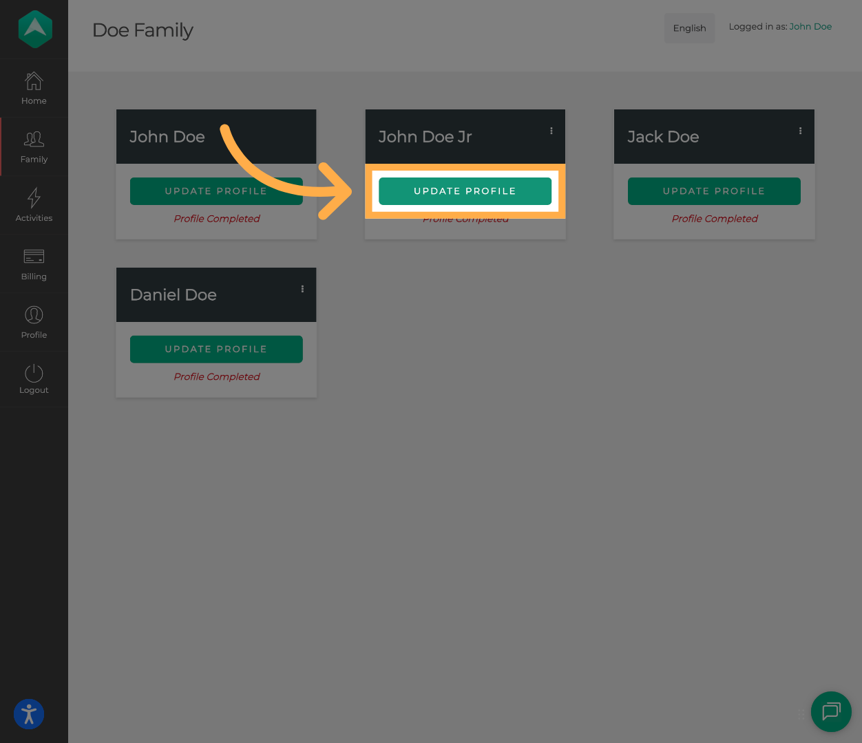Viewport: 862px width, 743px height.
Task: Click the Doe Family page title
Action: tap(143, 30)
